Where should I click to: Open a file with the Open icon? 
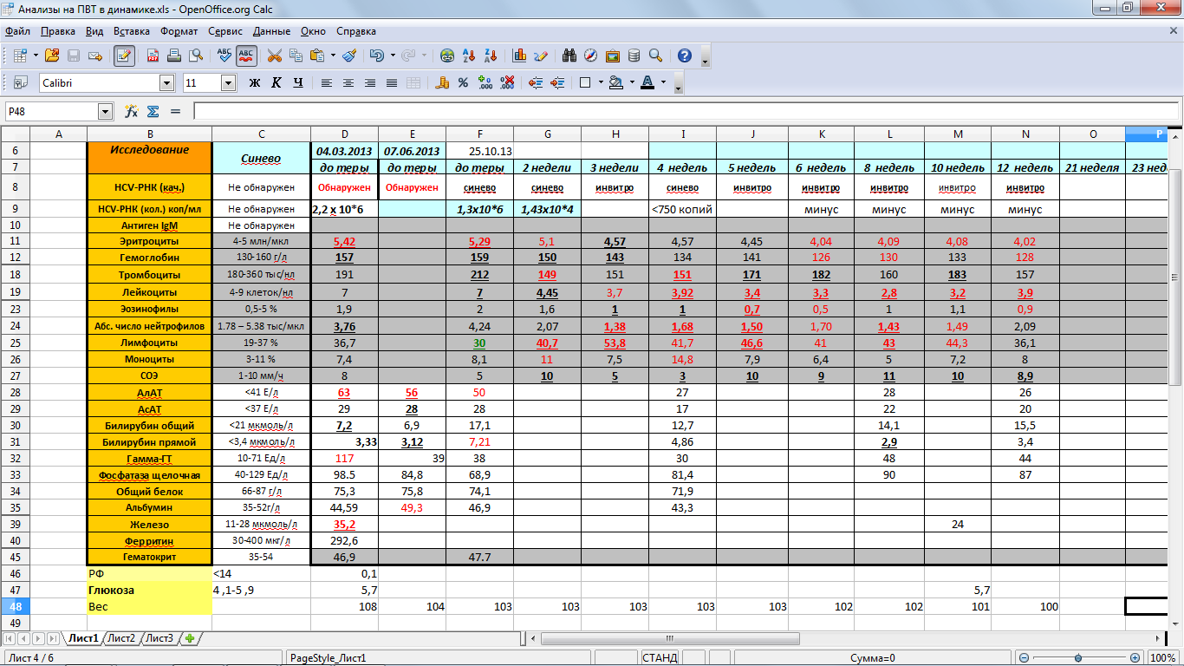[52, 55]
